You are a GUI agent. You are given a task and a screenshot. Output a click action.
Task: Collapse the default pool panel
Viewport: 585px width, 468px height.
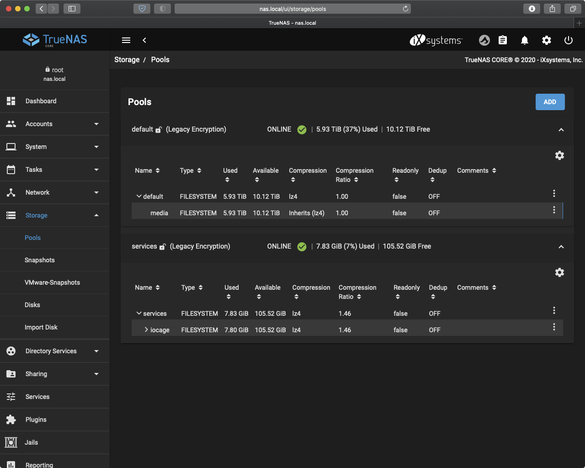[561, 130]
